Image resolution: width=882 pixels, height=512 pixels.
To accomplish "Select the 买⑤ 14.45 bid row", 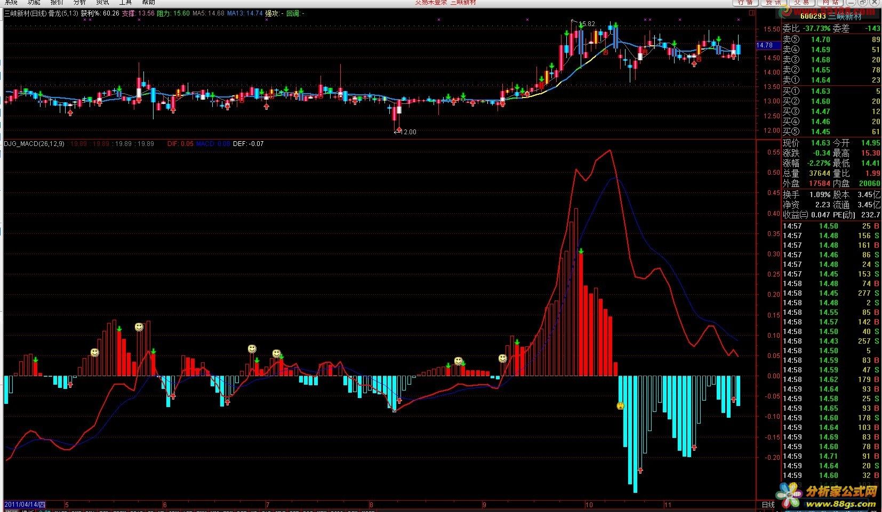I will click(x=831, y=132).
